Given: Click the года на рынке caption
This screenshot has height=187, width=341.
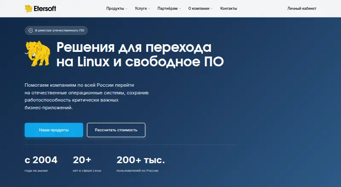Looking at the screenshot, I should pyautogui.click(x=36, y=171).
